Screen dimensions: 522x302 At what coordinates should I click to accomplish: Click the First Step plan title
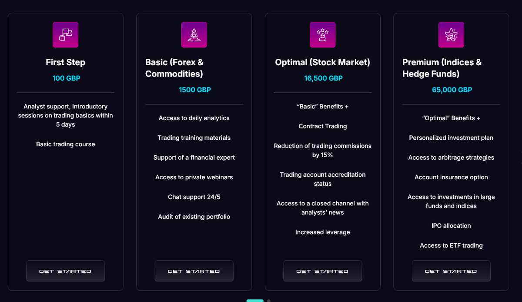coord(65,62)
